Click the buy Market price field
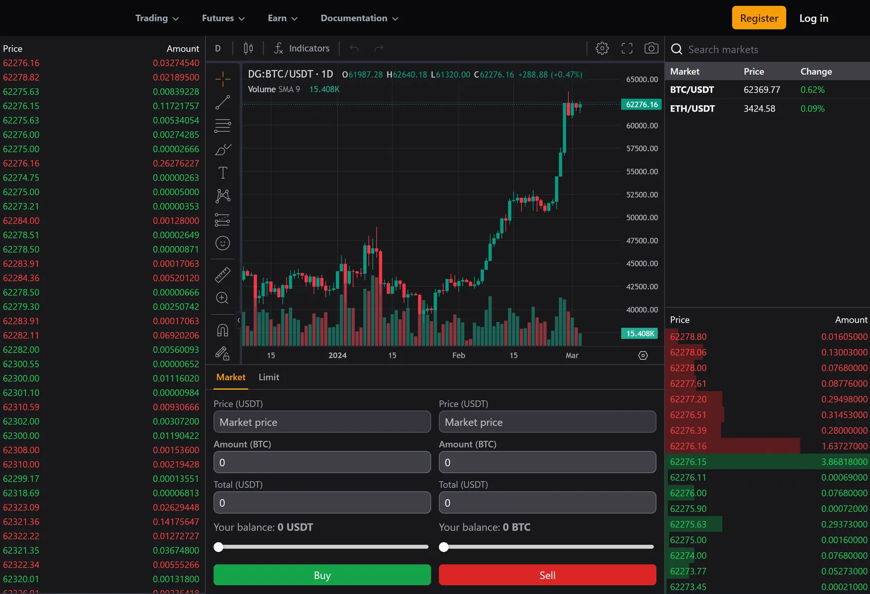 coord(322,422)
